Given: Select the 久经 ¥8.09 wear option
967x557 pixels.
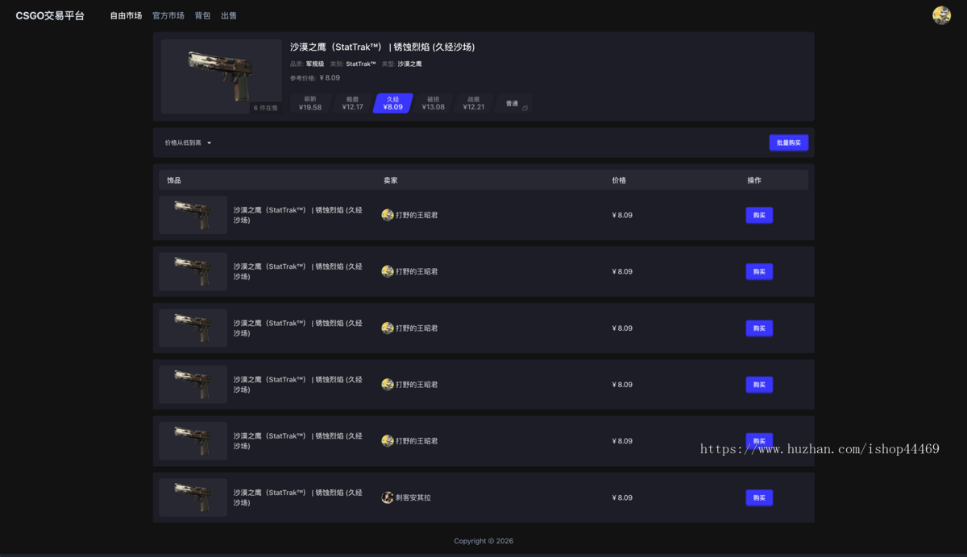Looking at the screenshot, I should (393, 103).
